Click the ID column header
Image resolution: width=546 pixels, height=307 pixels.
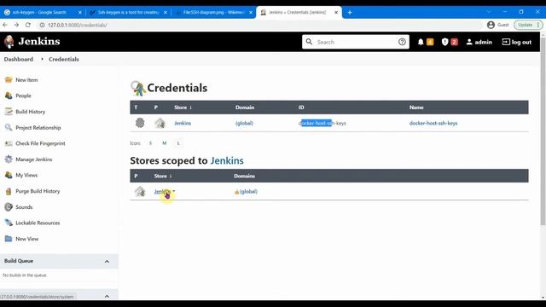click(x=301, y=107)
